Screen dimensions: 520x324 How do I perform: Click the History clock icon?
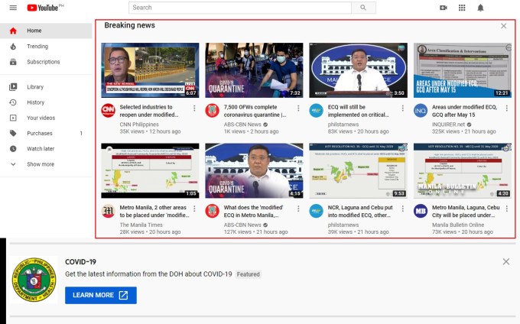pos(13,102)
